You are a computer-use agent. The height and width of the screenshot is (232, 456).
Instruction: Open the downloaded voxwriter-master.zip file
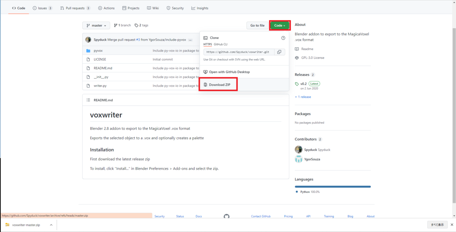coord(26,225)
